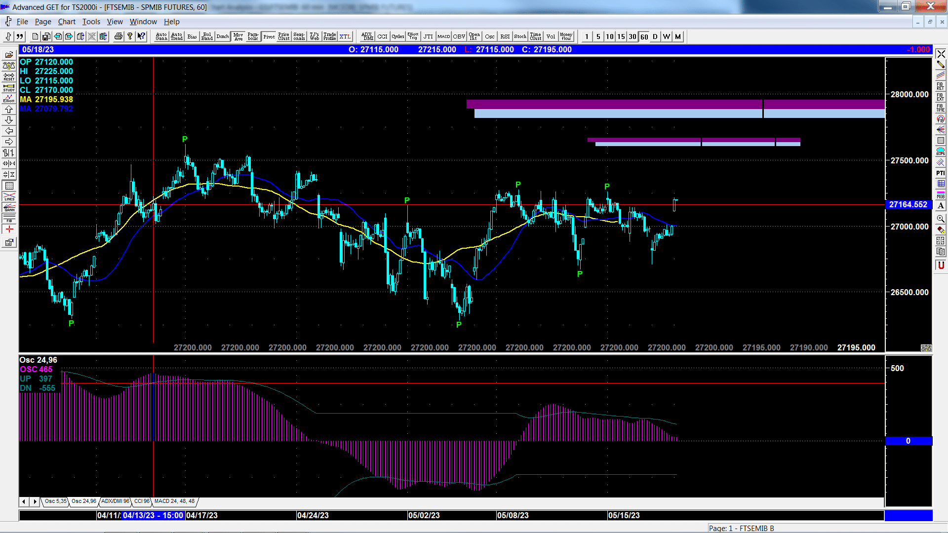Viewport: 948px width, 533px height.
Task: Select the FIB RET retracement tool
Action: pos(941,86)
